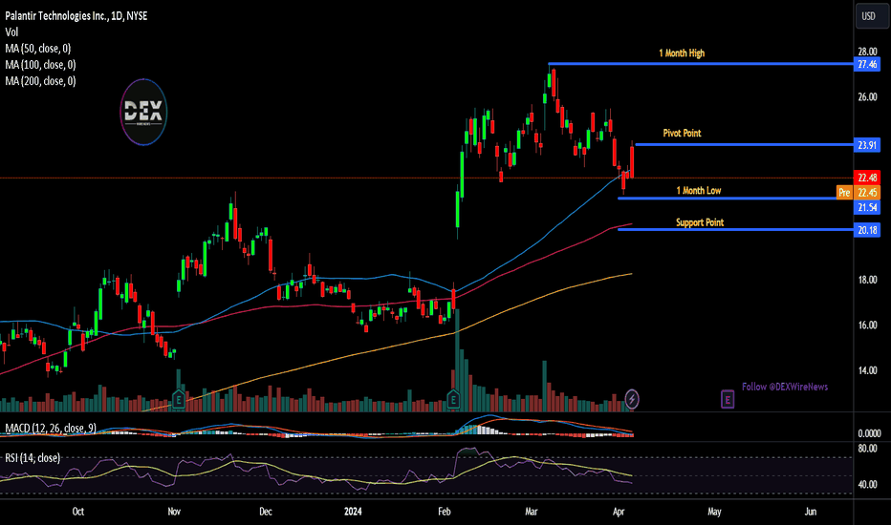Click the 23.91 pivot price label
The image size is (891, 525).
(867, 145)
